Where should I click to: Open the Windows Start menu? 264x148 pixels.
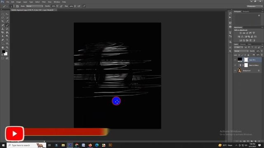pos(3,145)
